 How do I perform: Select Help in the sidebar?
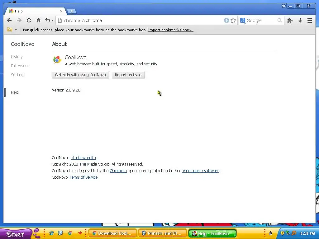click(x=15, y=92)
